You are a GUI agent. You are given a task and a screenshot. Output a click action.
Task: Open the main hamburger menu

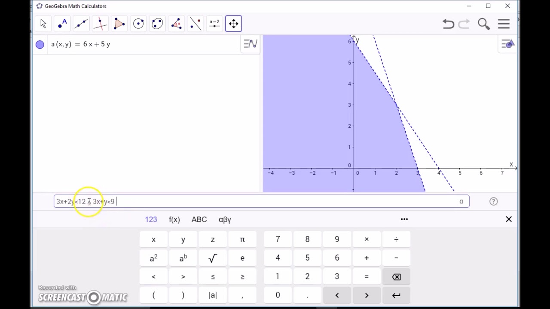[x=504, y=24]
